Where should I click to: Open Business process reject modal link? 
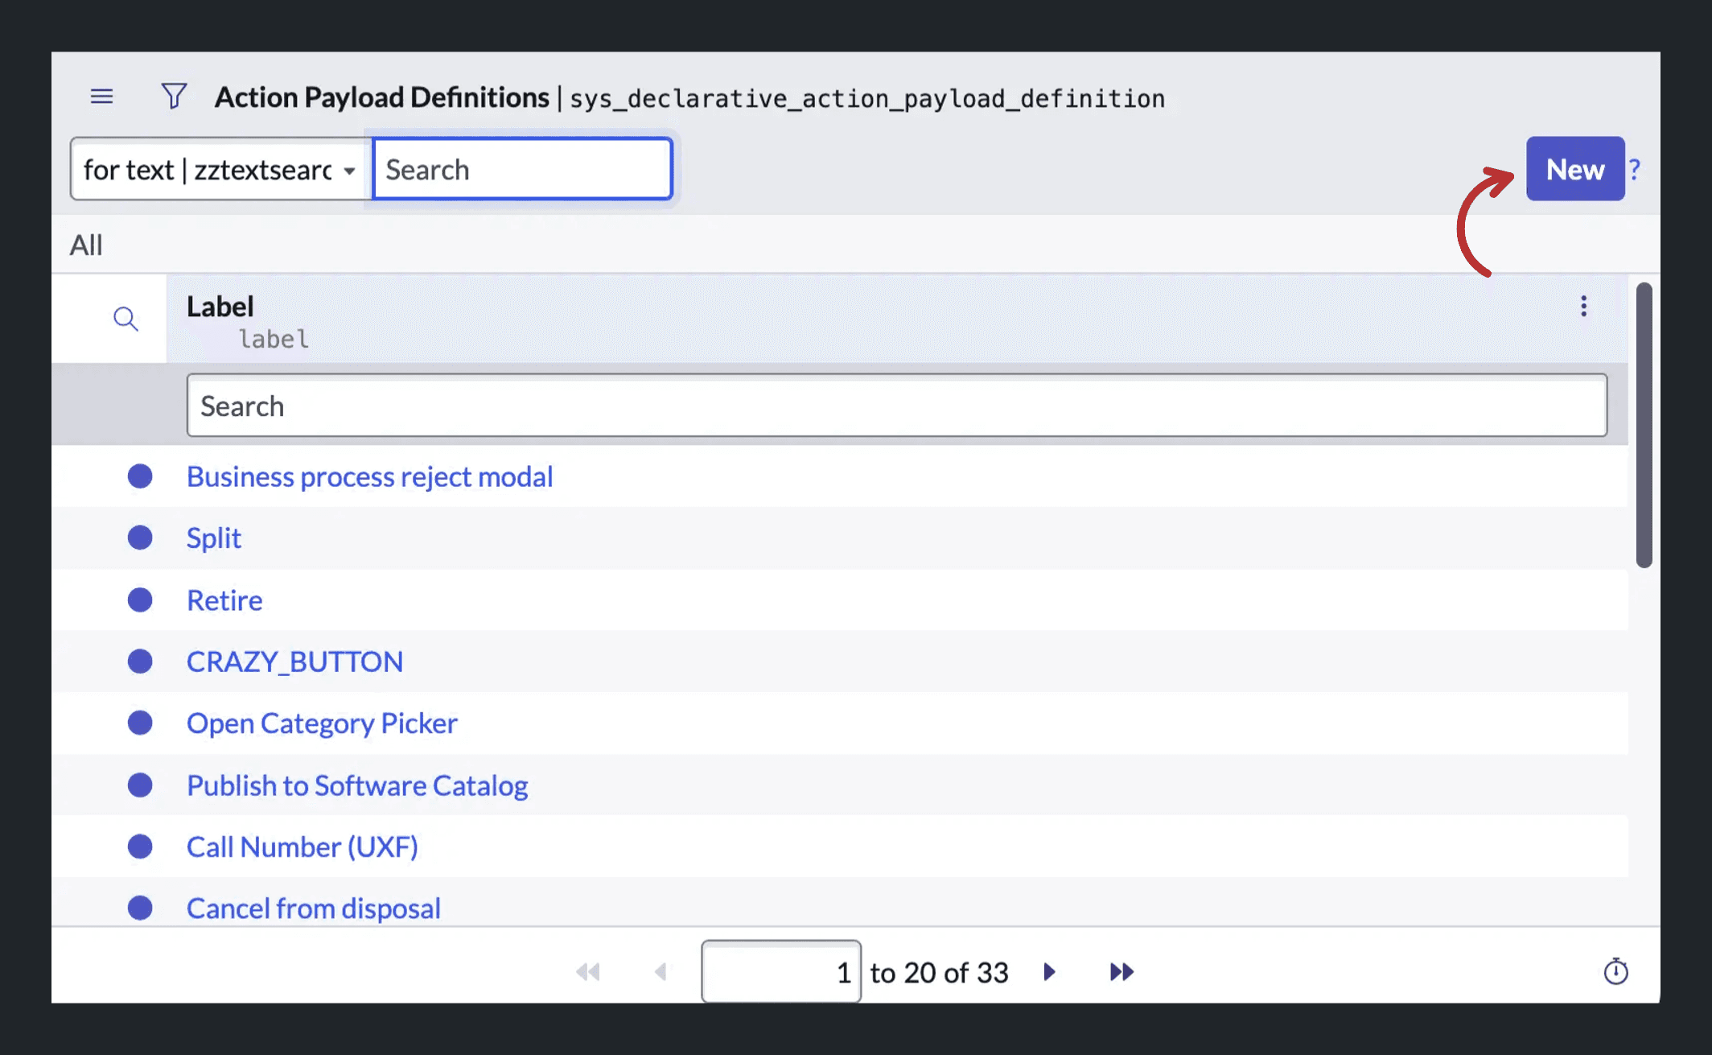[369, 476]
